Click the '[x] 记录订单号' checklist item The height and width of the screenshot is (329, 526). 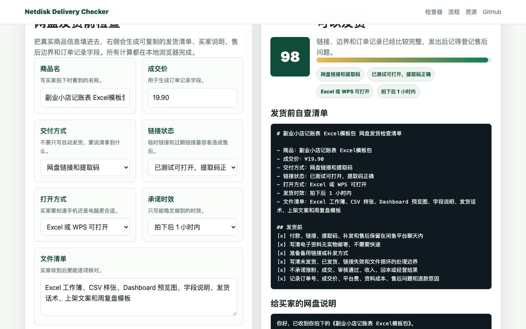click(358, 279)
